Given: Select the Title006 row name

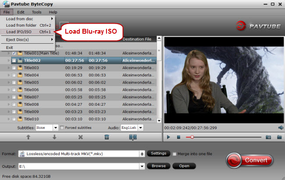Looking at the screenshot, I should pyautogui.click(x=31, y=90).
